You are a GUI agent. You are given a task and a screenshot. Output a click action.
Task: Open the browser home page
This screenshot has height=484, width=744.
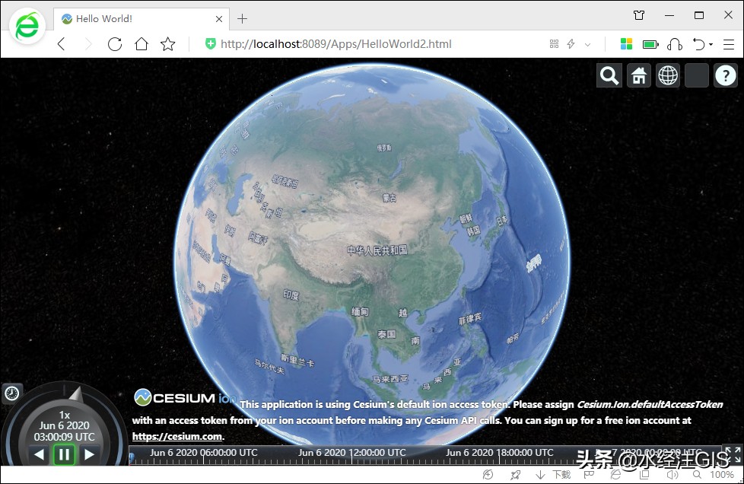point(141,44)
